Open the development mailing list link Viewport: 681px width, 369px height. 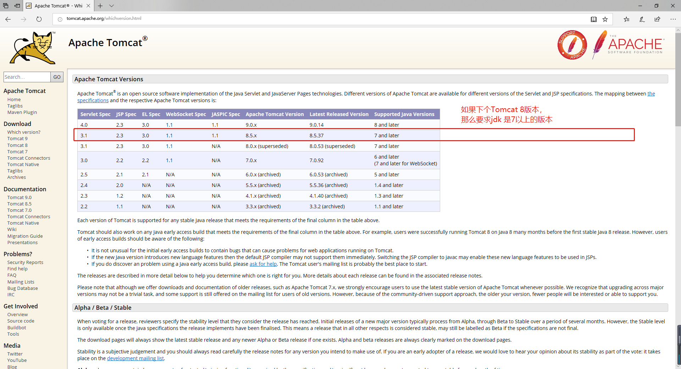(x=135, y=358)
